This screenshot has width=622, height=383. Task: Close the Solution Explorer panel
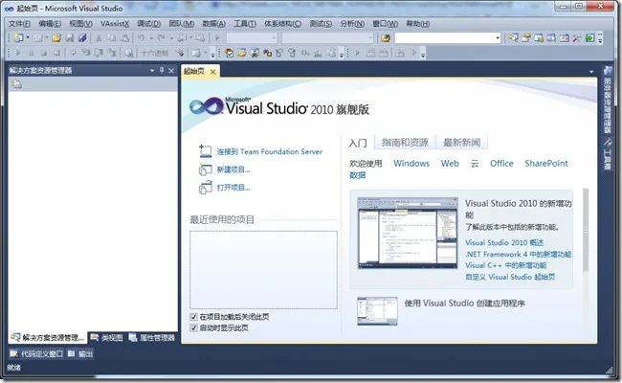171,71
